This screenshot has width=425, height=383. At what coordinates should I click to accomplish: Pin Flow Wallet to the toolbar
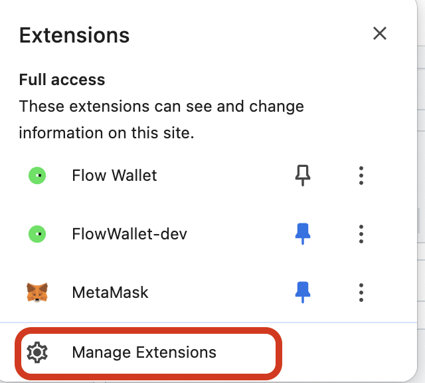coord(303,176)
